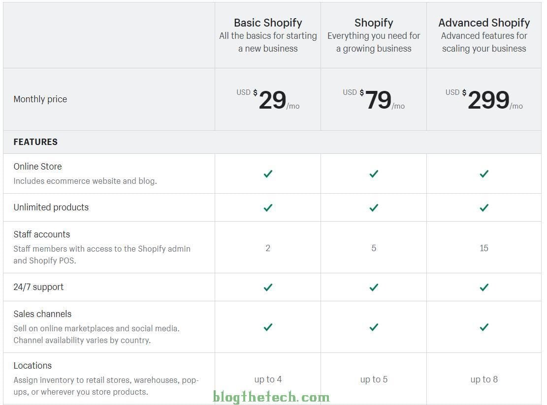Click the blogthetech.com watermark
The image size is (547, 405).
(x=271, y=397)
